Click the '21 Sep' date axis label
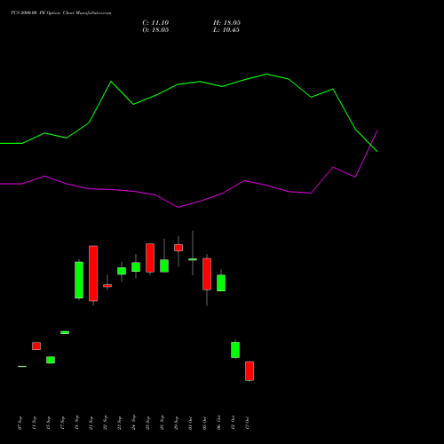The height and width of the screenshot is (444, 444). click(91, 423)
